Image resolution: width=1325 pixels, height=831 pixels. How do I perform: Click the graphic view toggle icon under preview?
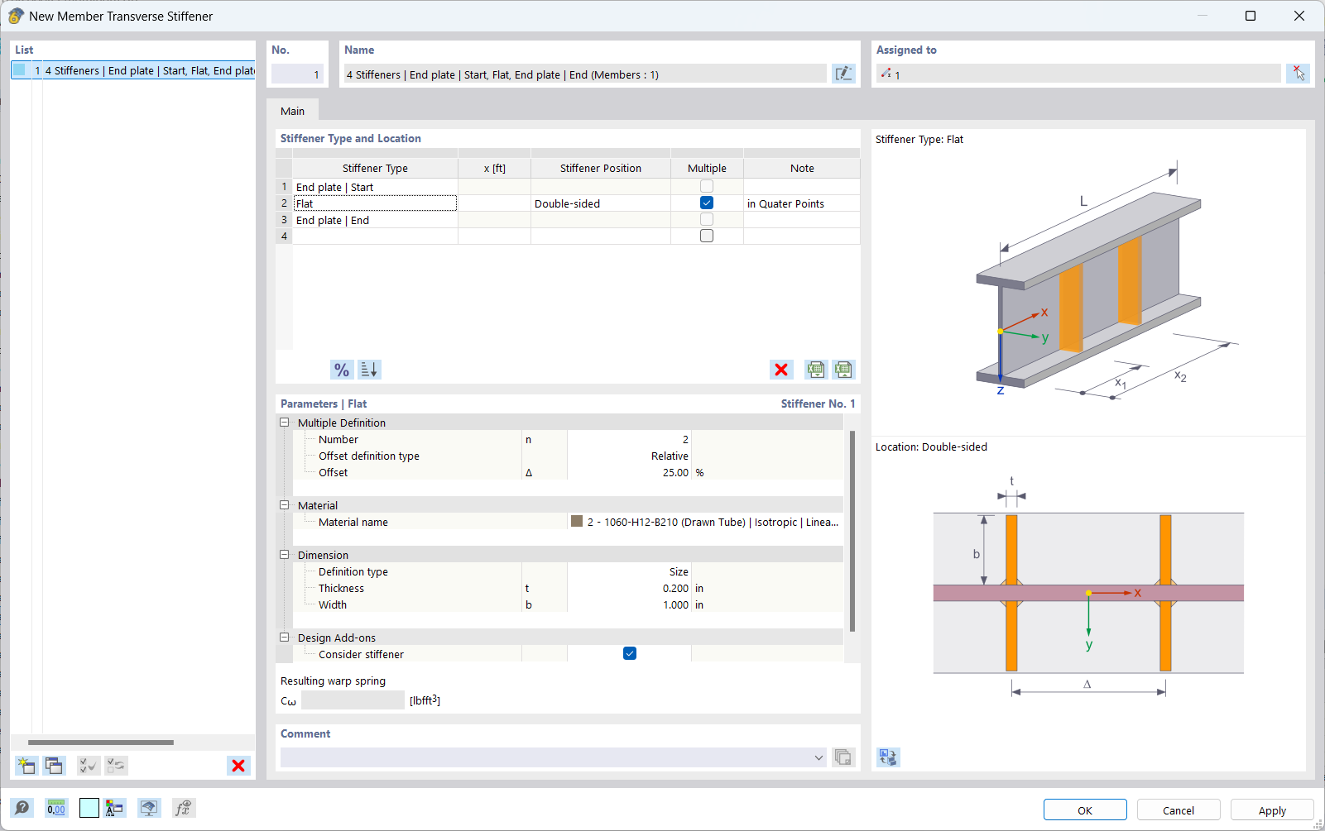coord(888,757)
